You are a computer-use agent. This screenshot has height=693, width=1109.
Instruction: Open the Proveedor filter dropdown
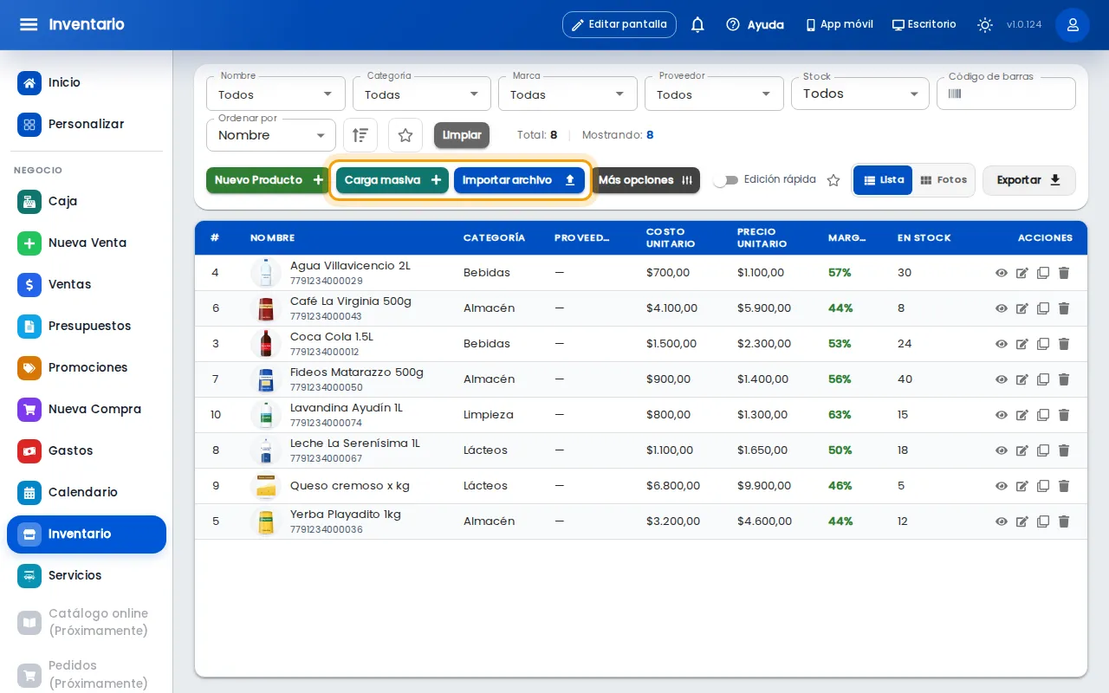[714, 94]
